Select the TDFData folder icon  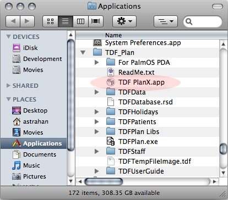[x=111, y=92]
